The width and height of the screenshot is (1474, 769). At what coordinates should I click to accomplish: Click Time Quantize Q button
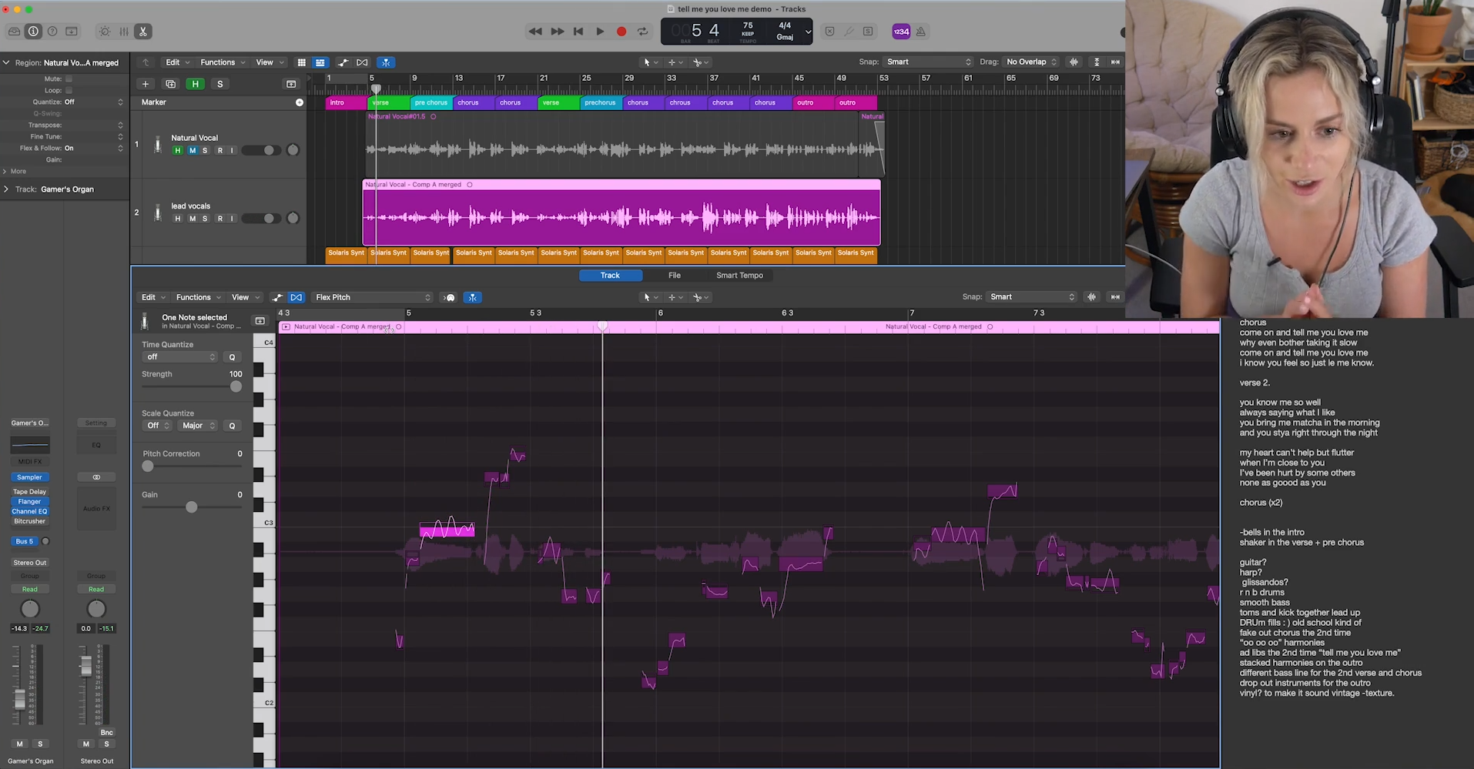[x=232, y=357]
